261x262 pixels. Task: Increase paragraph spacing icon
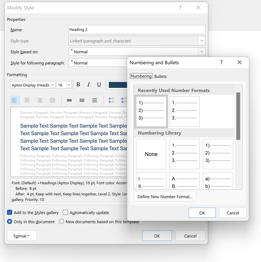(x=111, y=100)
